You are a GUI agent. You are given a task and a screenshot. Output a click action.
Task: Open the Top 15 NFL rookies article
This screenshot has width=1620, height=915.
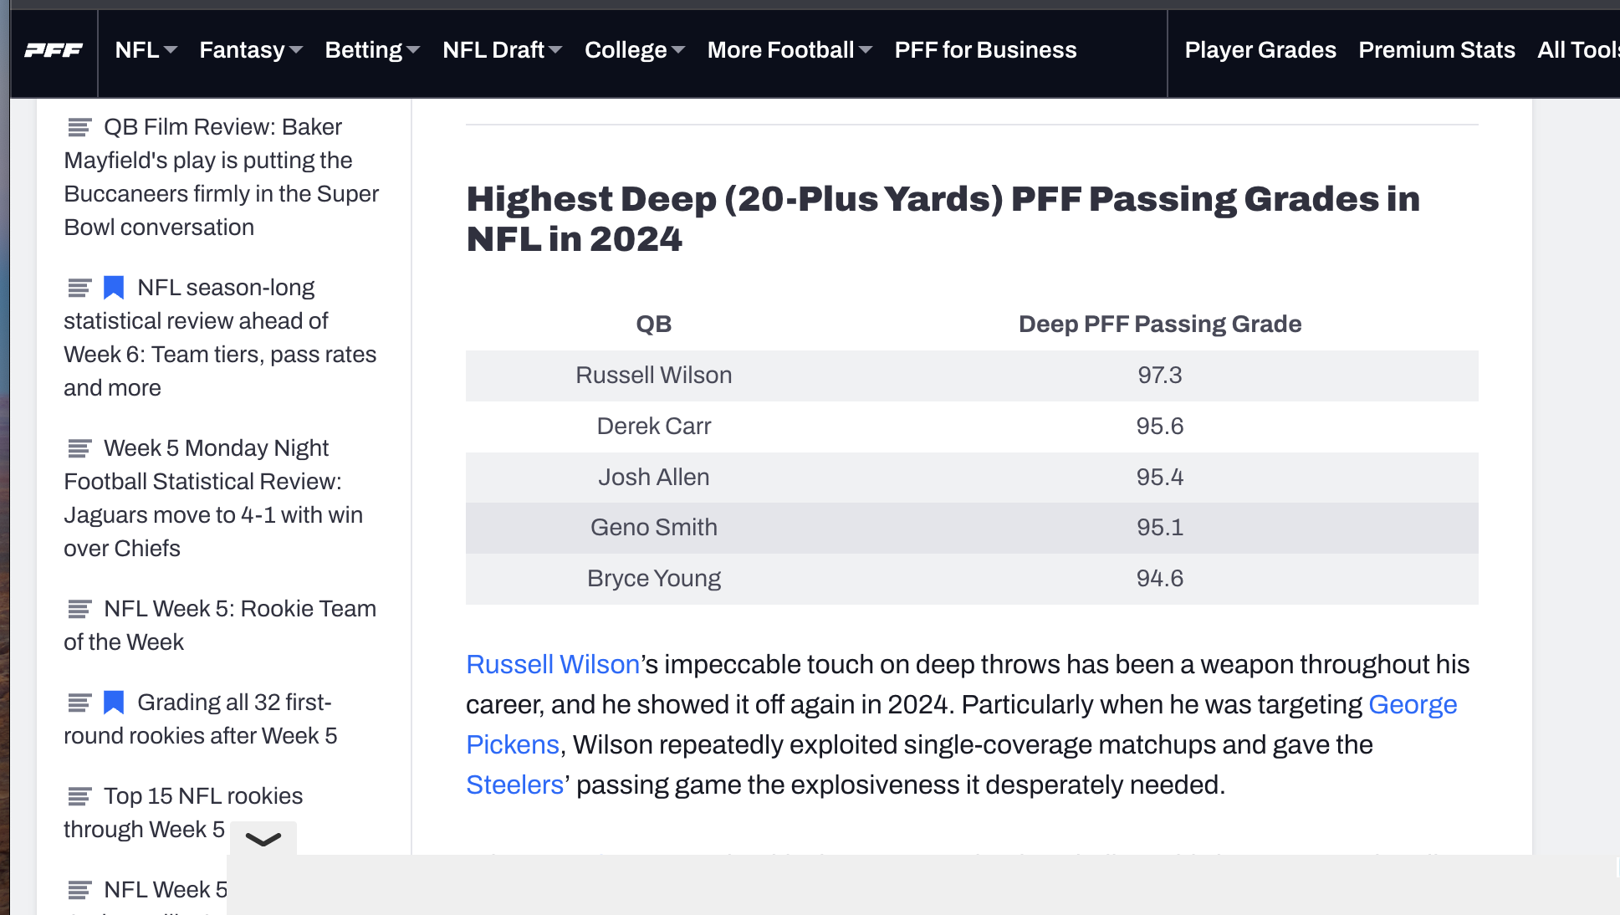(x=203, y=796)
